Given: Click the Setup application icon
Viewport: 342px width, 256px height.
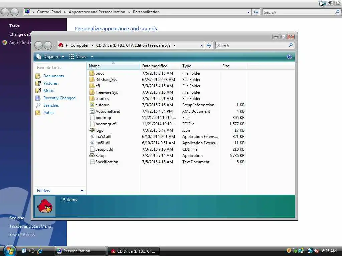Looking at the screenshot, I should coord(92,155).
